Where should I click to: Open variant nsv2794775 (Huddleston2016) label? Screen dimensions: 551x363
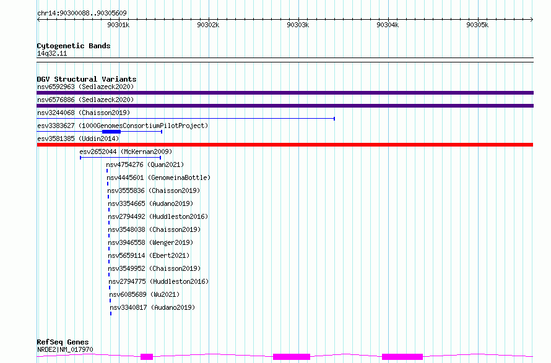(x=158, y=281)
